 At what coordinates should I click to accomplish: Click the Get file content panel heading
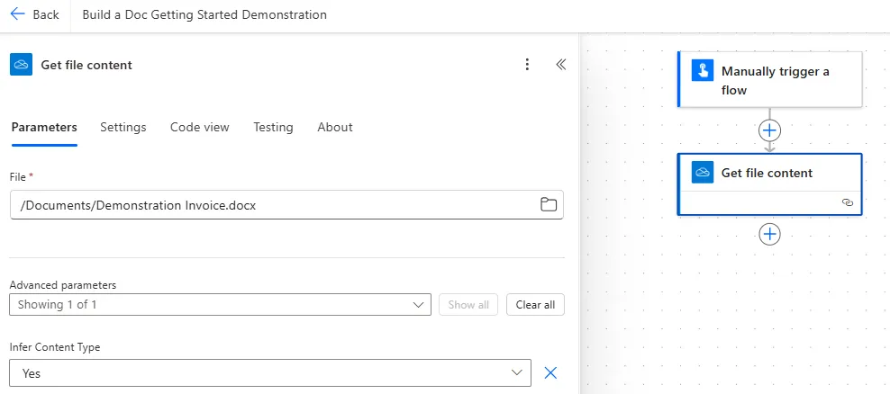click(x=86, y=65)
